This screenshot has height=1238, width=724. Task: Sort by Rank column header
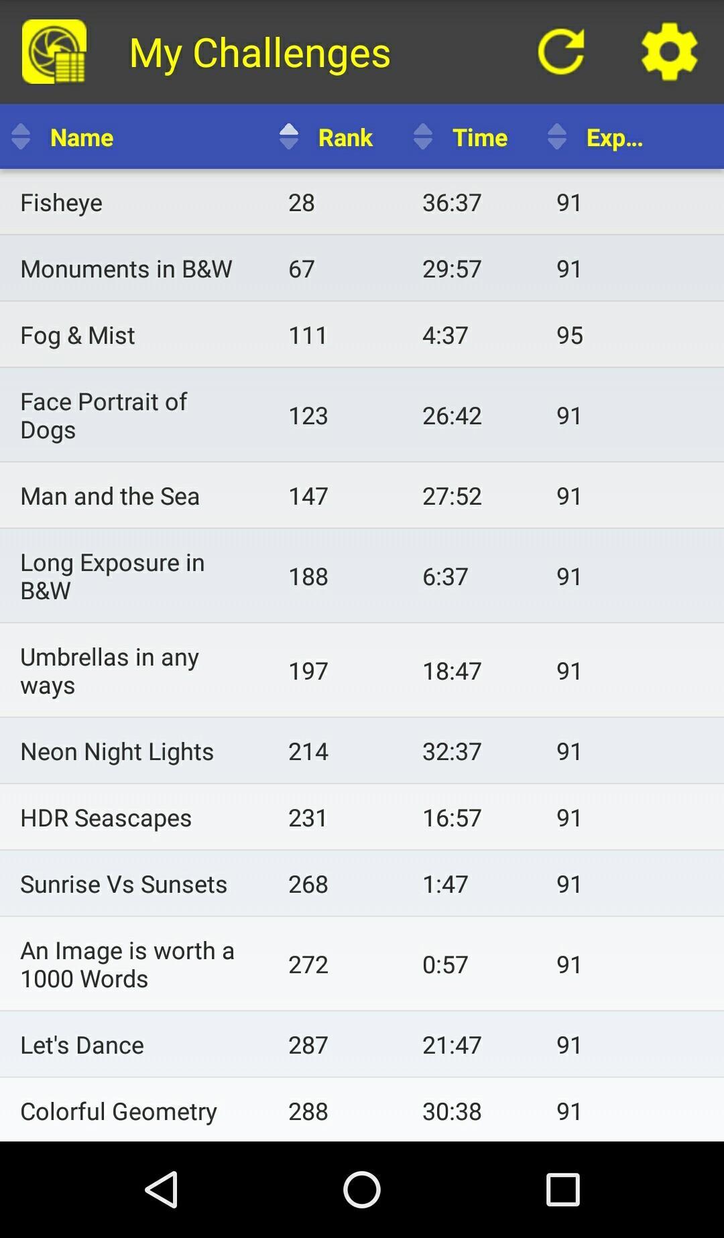pos(345,137)
